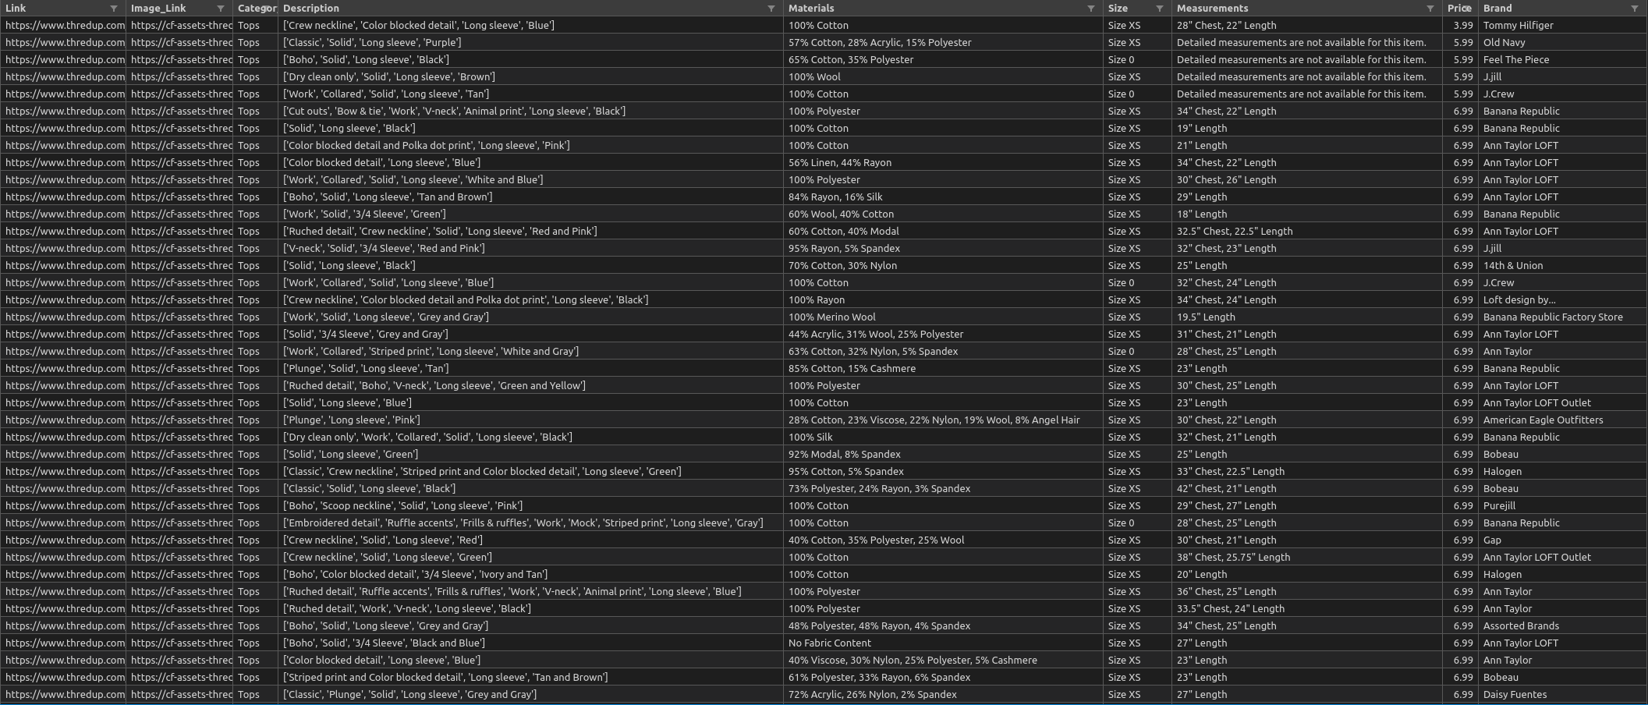
Task: Select the 'Plunge', 'Long sleeve', 'Pink' description cell
Action: (530, 420)
